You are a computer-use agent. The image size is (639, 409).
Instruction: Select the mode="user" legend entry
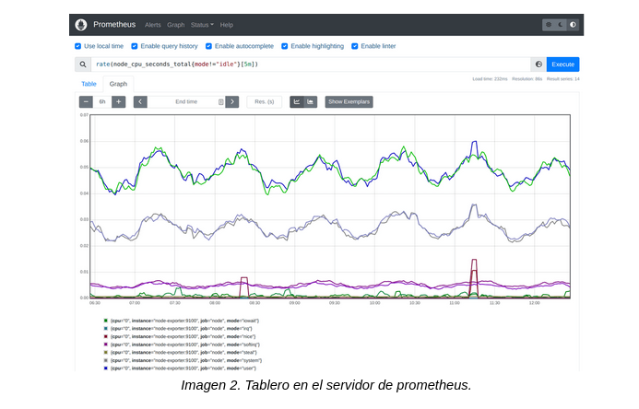(x=183, y=368)
